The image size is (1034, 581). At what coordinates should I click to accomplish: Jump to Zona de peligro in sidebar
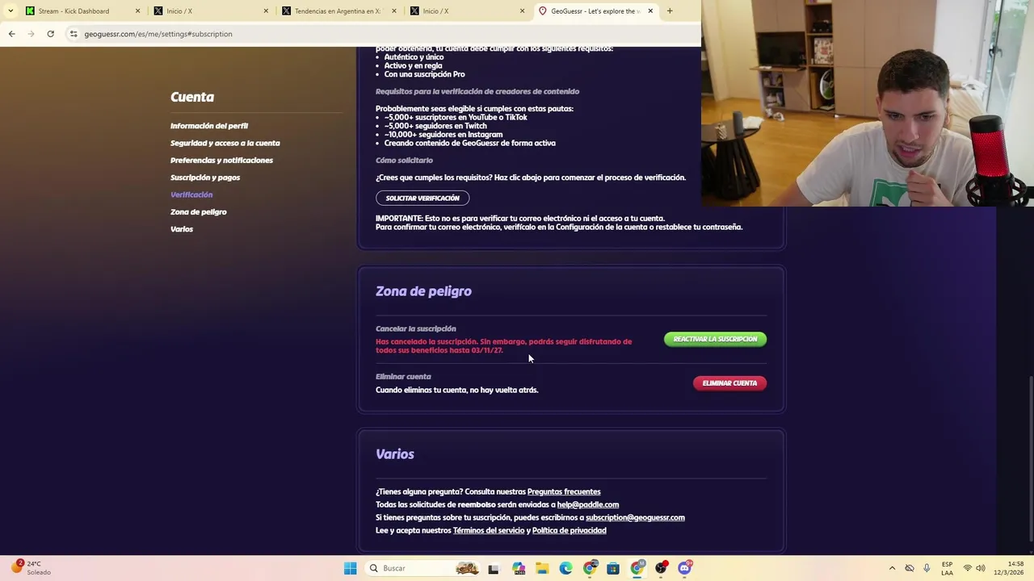199,212
